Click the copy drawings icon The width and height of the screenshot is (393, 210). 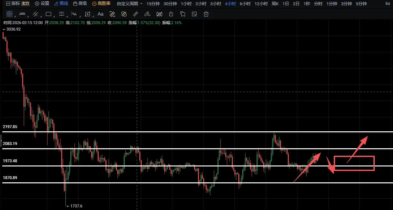(183, 14)
